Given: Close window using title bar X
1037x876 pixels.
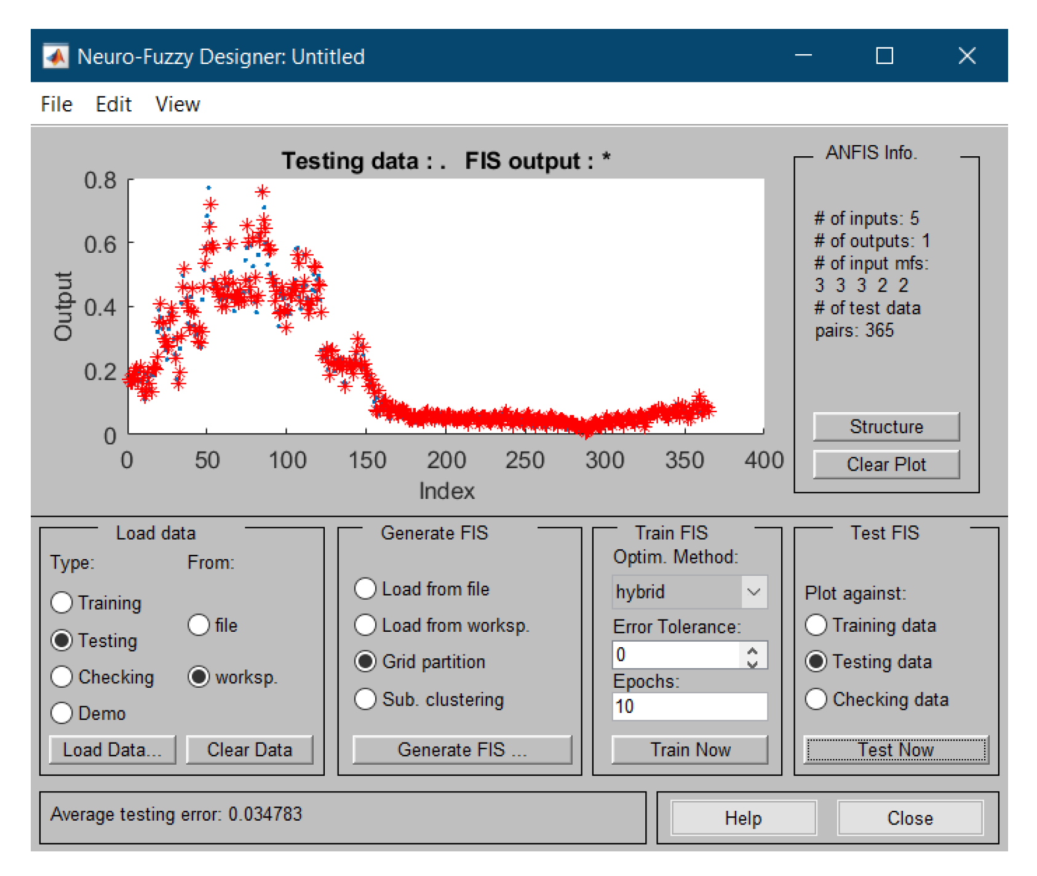Looking at the screenshot, I should 967,56.
